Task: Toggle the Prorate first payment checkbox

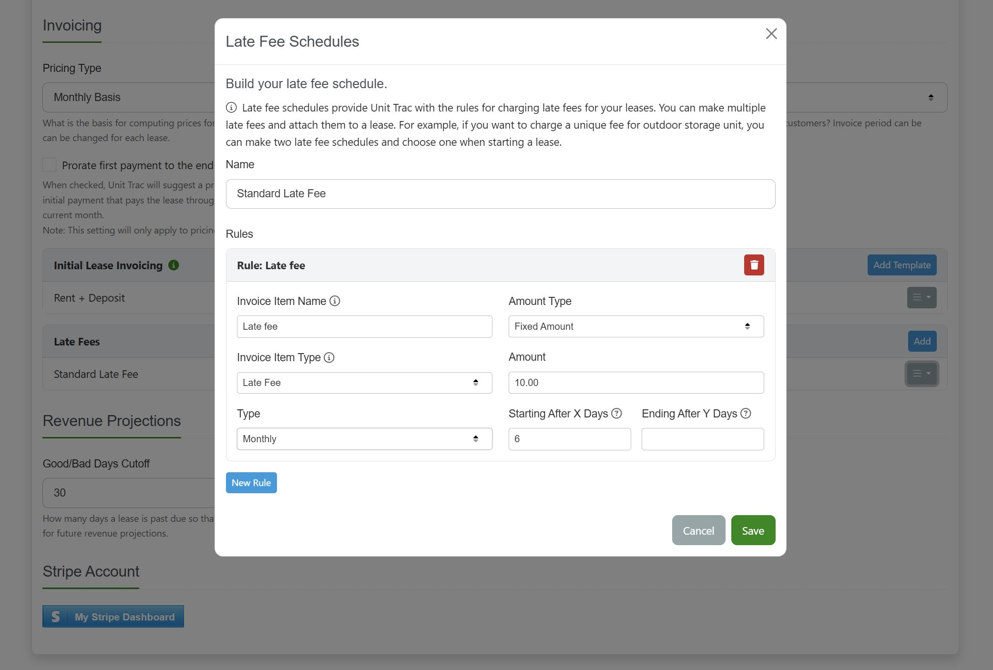Action: [x=50, y=165]
